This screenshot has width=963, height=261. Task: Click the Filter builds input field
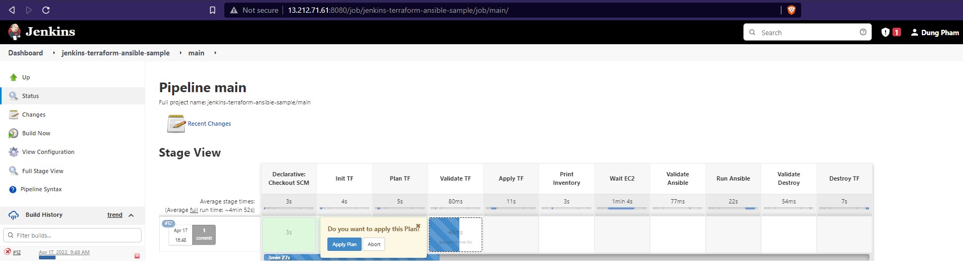point(73,235)
